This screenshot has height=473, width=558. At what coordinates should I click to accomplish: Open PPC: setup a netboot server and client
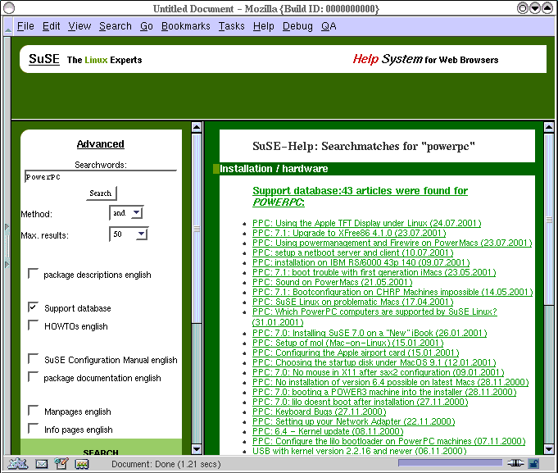tap(352, 252)
